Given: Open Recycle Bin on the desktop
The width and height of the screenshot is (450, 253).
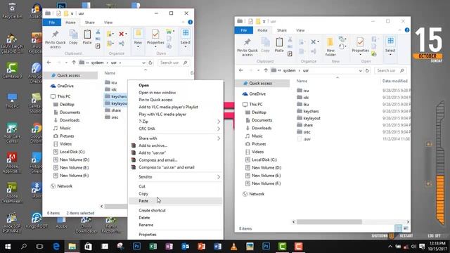Looking at the screenshot, I should (12, 10).
